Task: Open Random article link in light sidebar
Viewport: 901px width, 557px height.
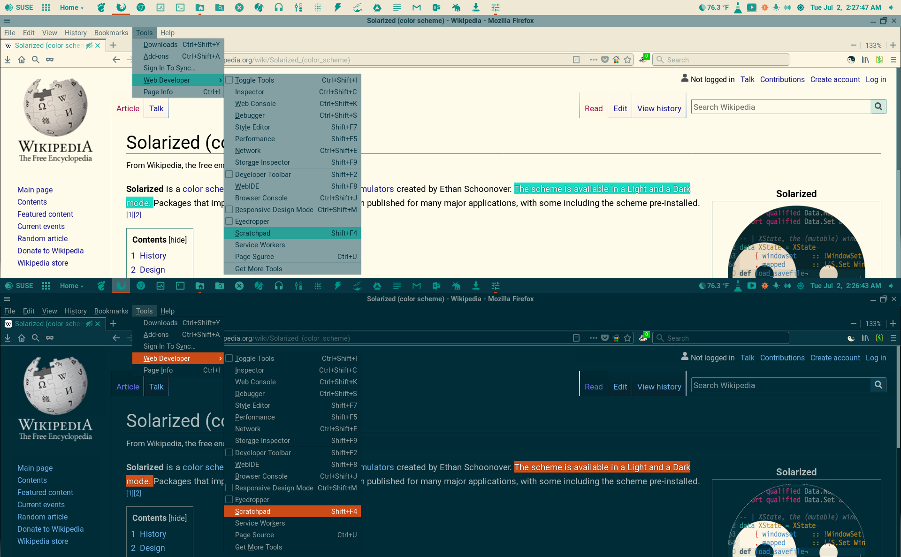Action: tap(42, 238)
